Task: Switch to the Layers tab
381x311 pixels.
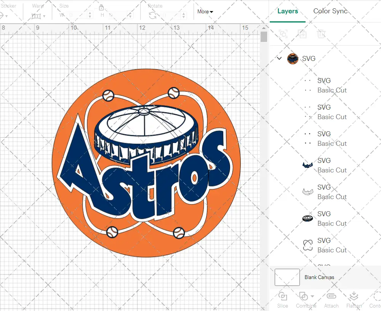Action: (x=288, y=11)
